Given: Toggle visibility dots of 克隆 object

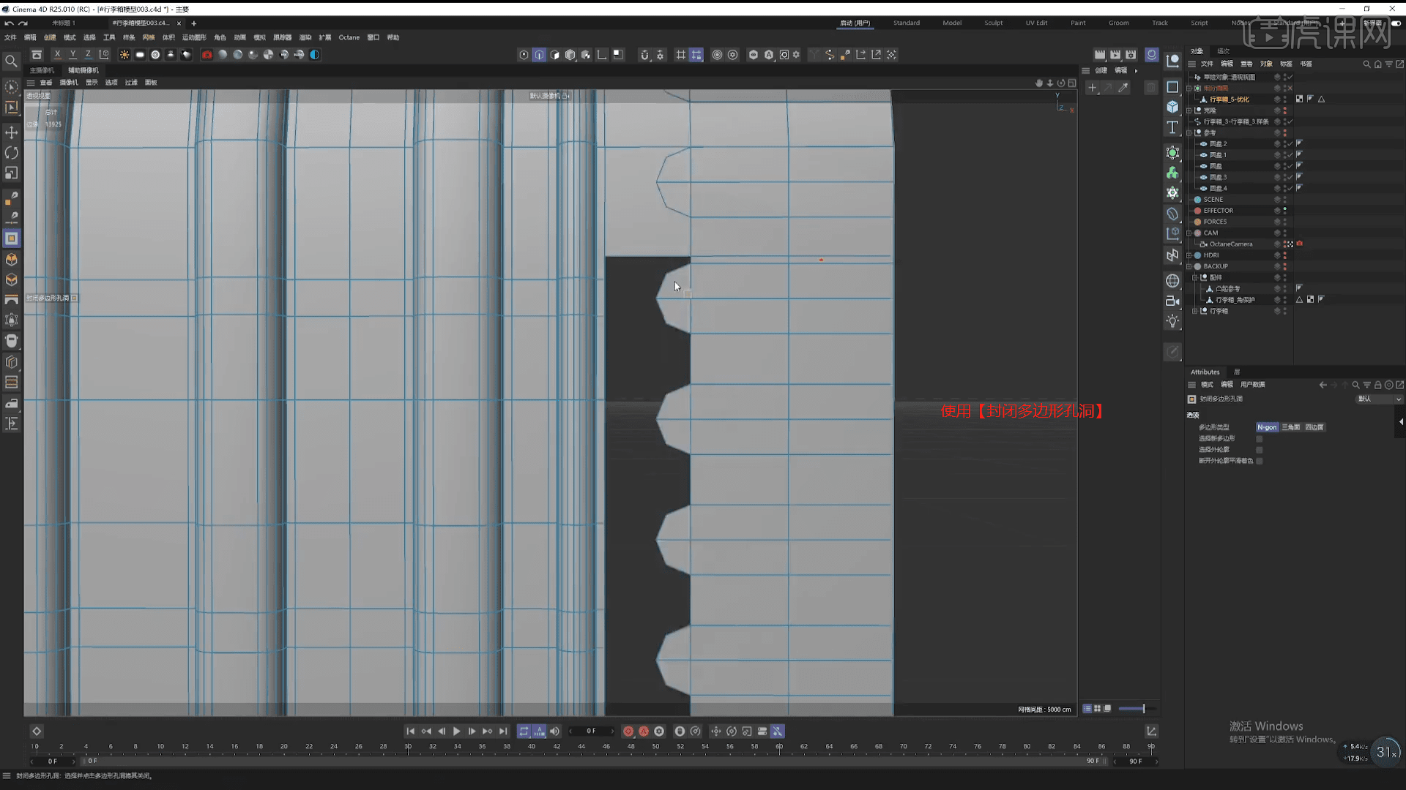Looking at the screenshot, I should (1284, 110).
